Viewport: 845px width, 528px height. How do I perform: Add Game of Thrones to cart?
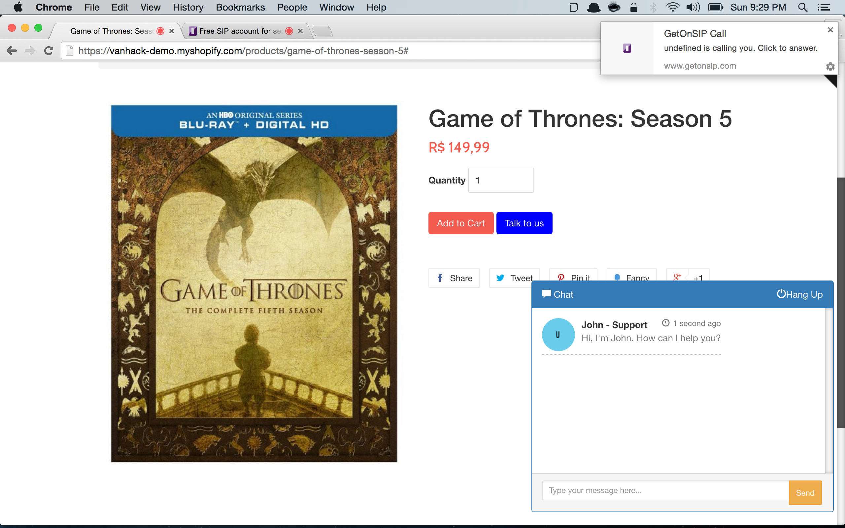pyautogui.click(x=460, y=223)
